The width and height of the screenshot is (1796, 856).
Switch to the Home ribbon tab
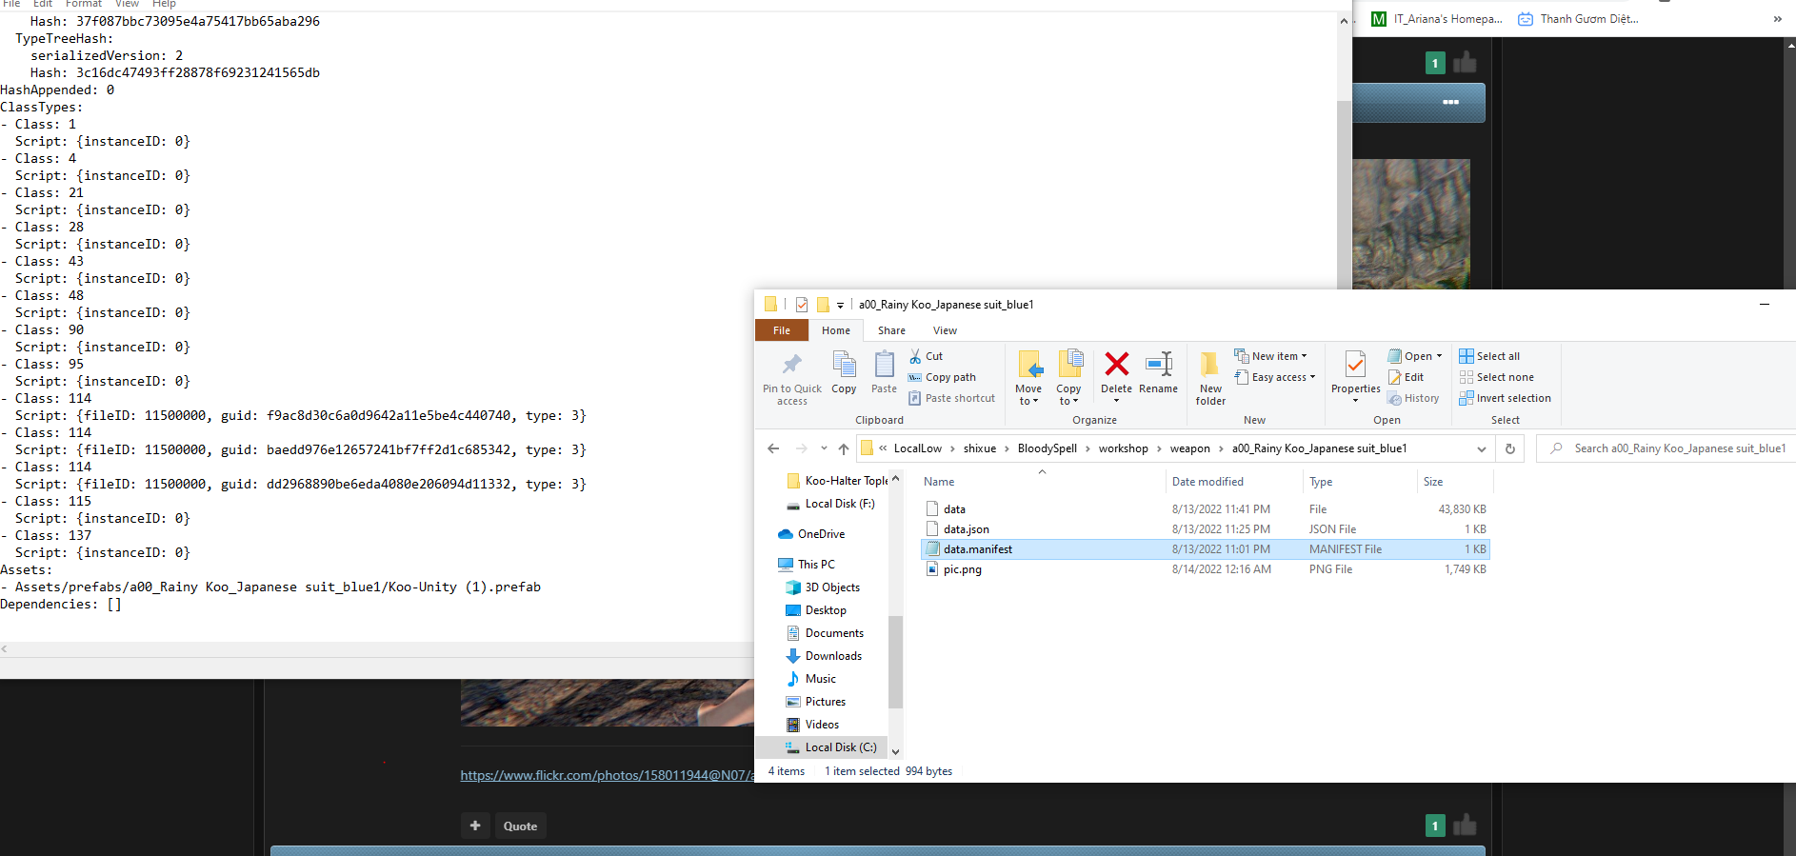point(836,330)
